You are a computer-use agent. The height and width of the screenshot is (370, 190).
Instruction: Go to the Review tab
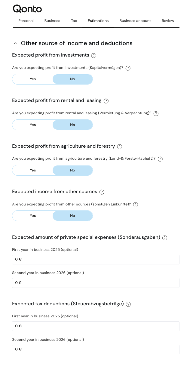pos(168,21)
